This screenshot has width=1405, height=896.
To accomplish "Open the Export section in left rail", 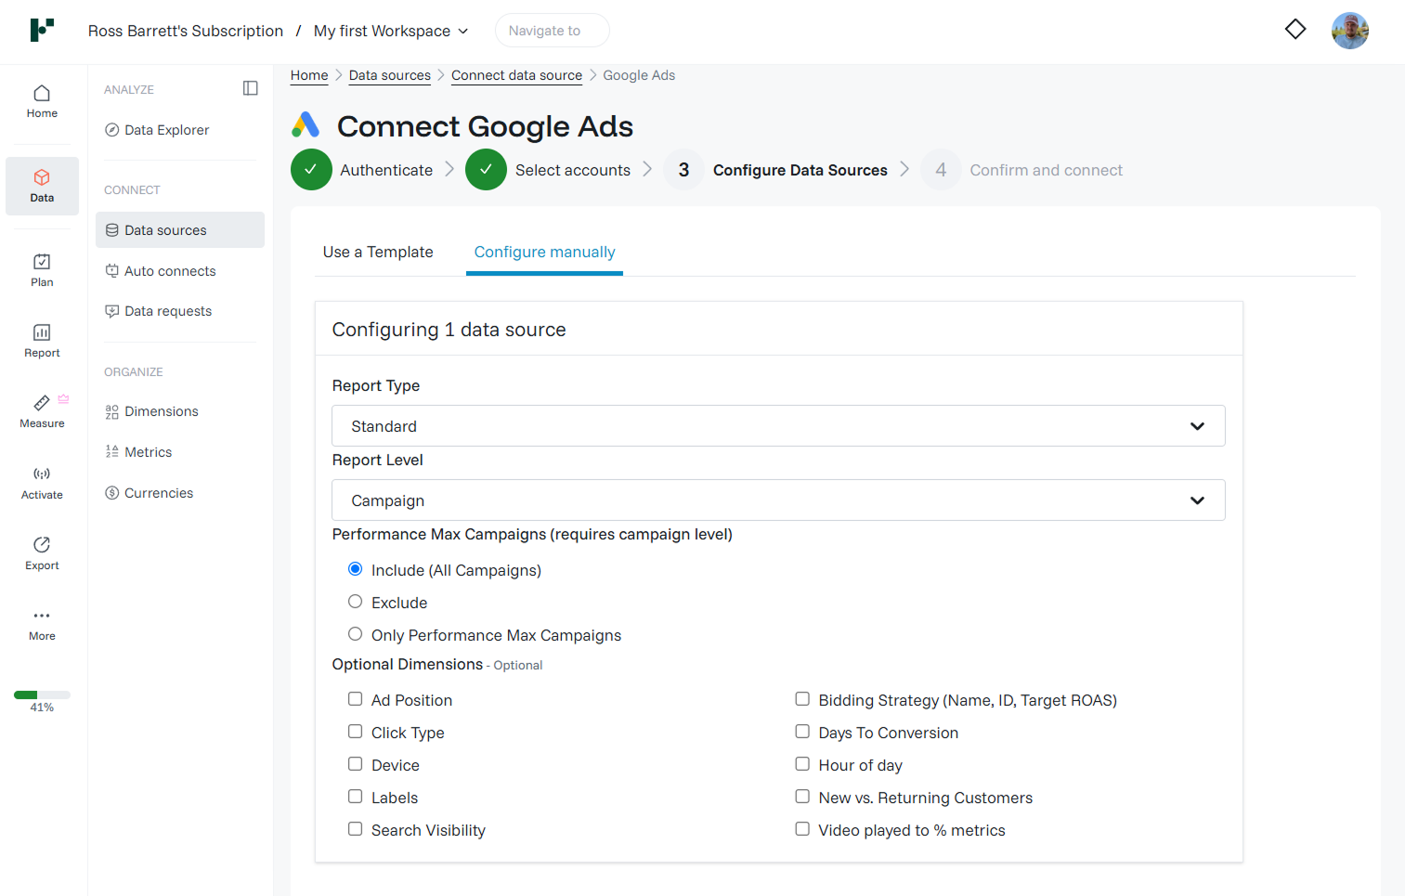I will point(42,553).
